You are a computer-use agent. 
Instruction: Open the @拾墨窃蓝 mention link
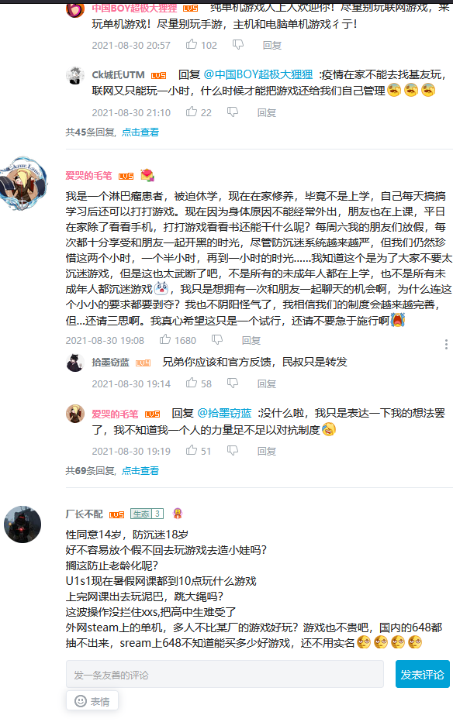(224, 413)
